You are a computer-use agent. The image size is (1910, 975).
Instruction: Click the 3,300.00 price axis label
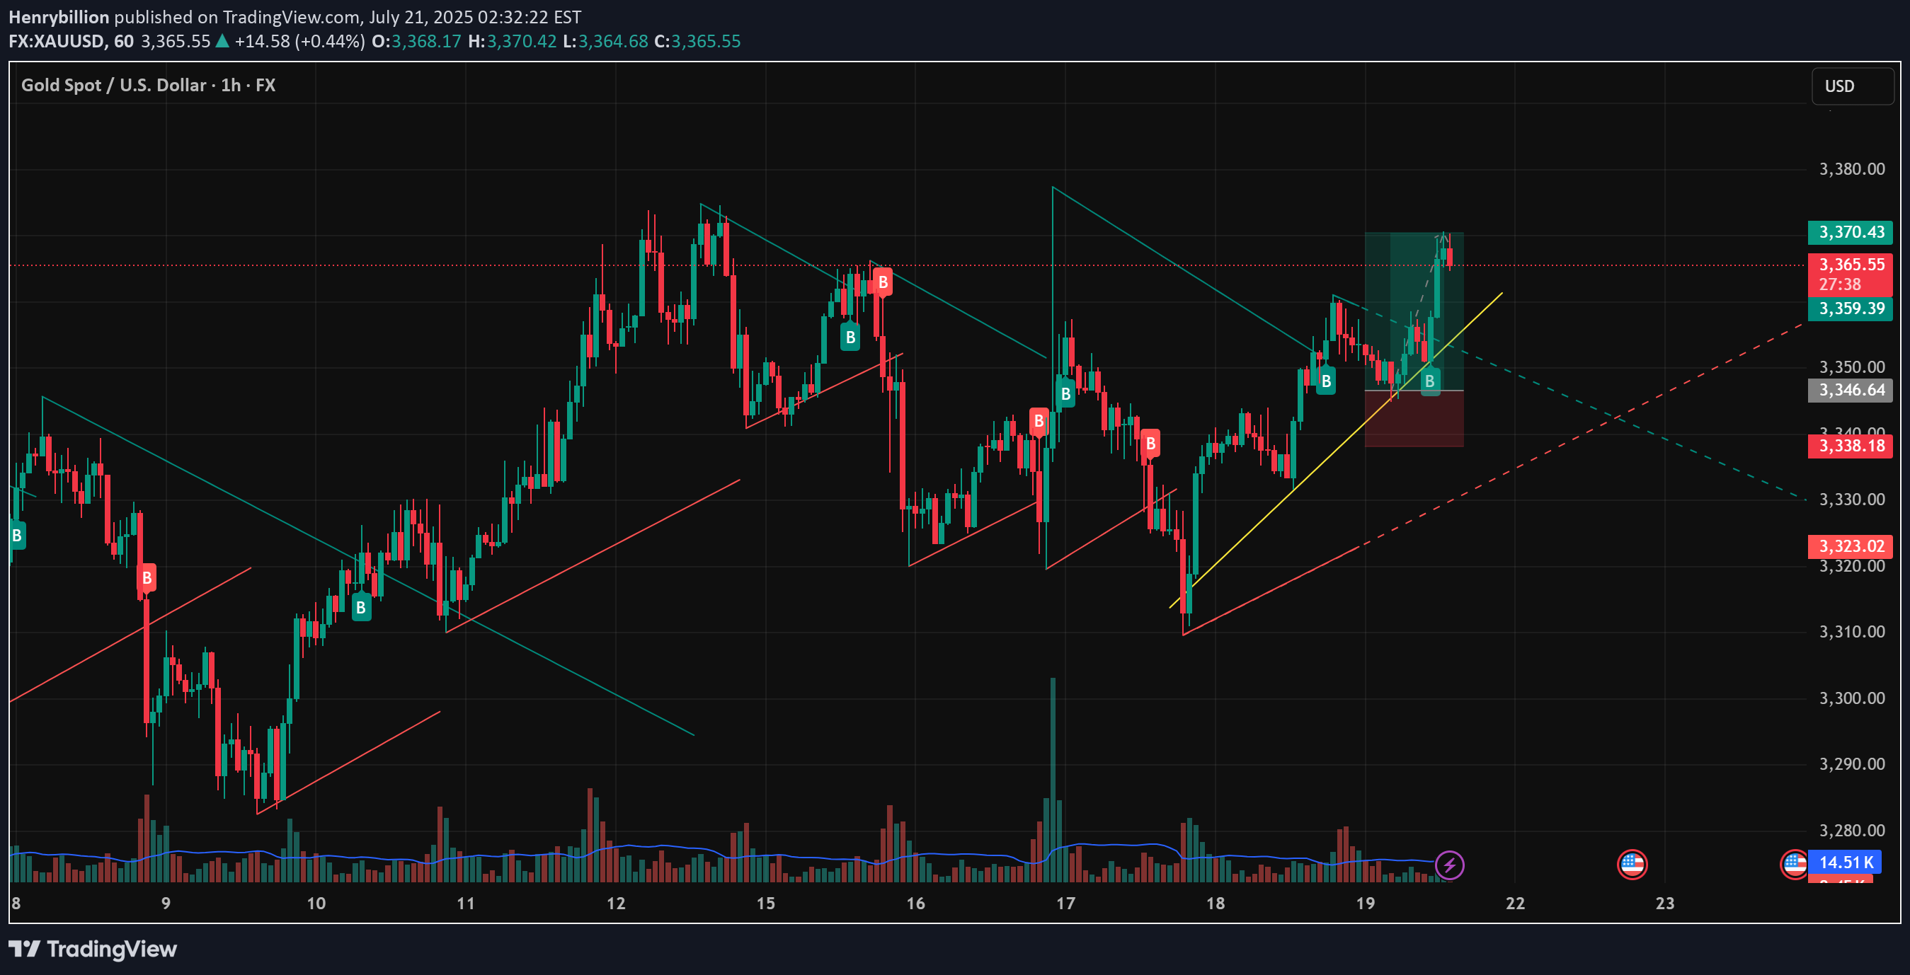click(1851, 698)
